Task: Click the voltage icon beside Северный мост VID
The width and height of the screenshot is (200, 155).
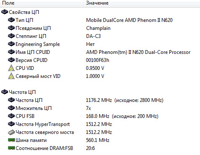Action: (x=11, y=76)
